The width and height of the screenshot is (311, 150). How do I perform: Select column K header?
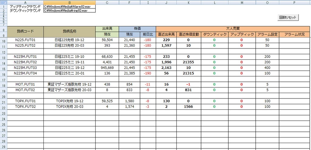(x=189, y=2)
